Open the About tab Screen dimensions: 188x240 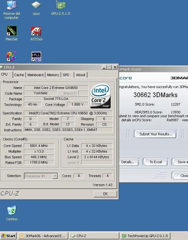point(81,75)
